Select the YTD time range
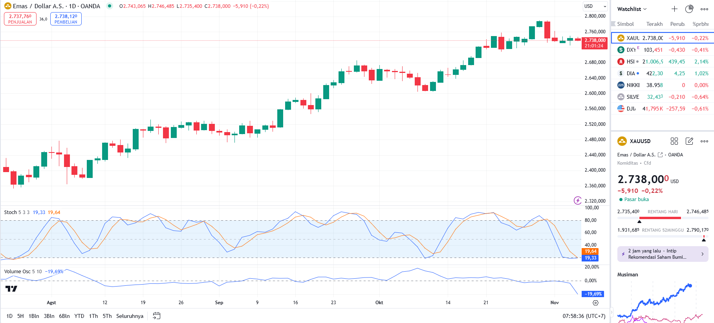714x323 pixels. tap(79, 316)
